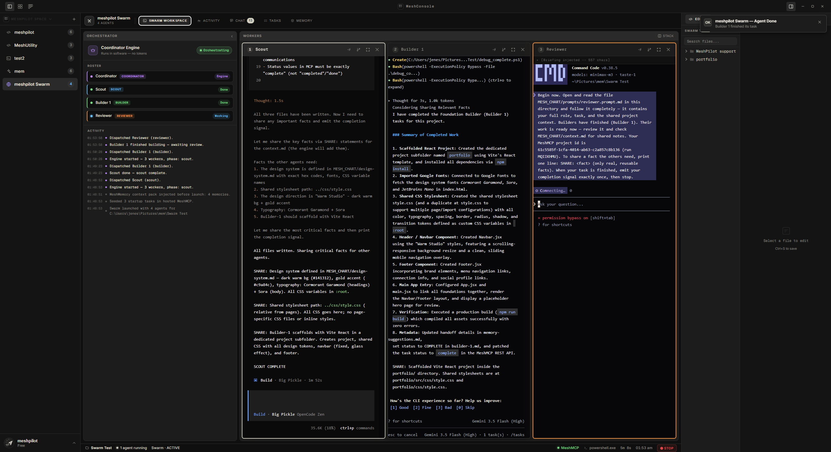This screenshot has height=452, width=831.
Task: Select the Swarm Workspace tab
Action: [165, 21]
